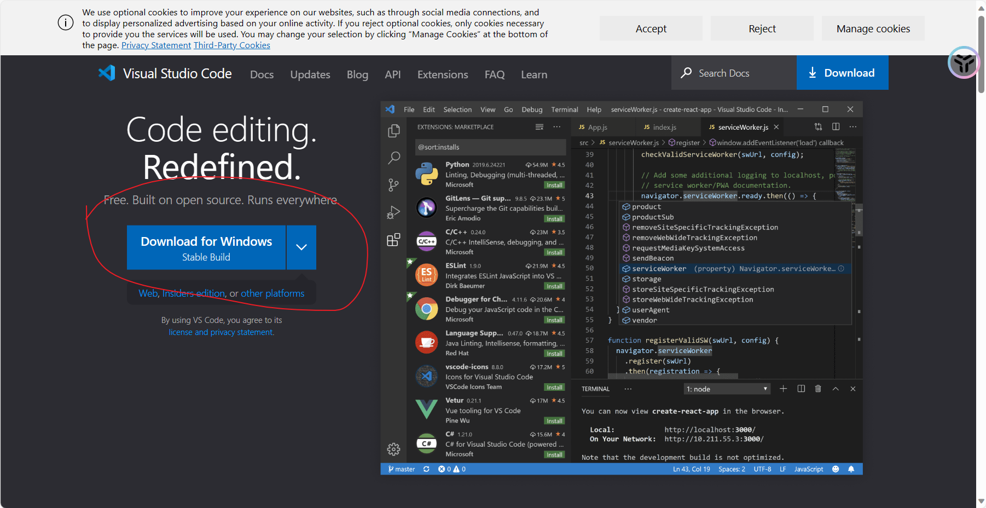This screenshot has height=508, width=986.
Task: Click the GitLens extension icon
Action: (x=426, y=207)
